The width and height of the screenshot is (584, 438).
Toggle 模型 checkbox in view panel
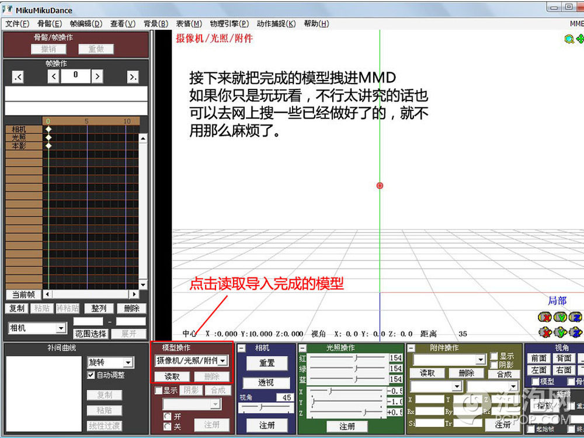[535, 382]
